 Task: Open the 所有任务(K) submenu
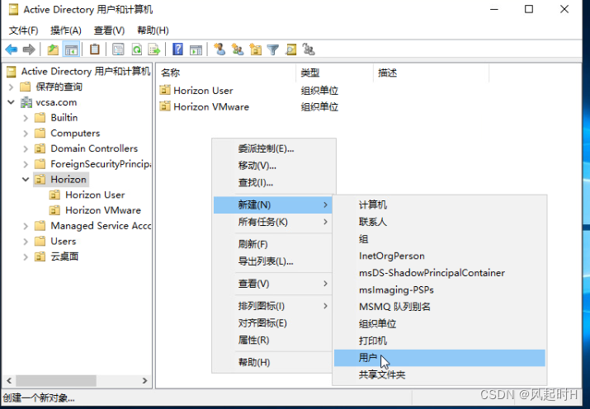click(x=274, y=222)
